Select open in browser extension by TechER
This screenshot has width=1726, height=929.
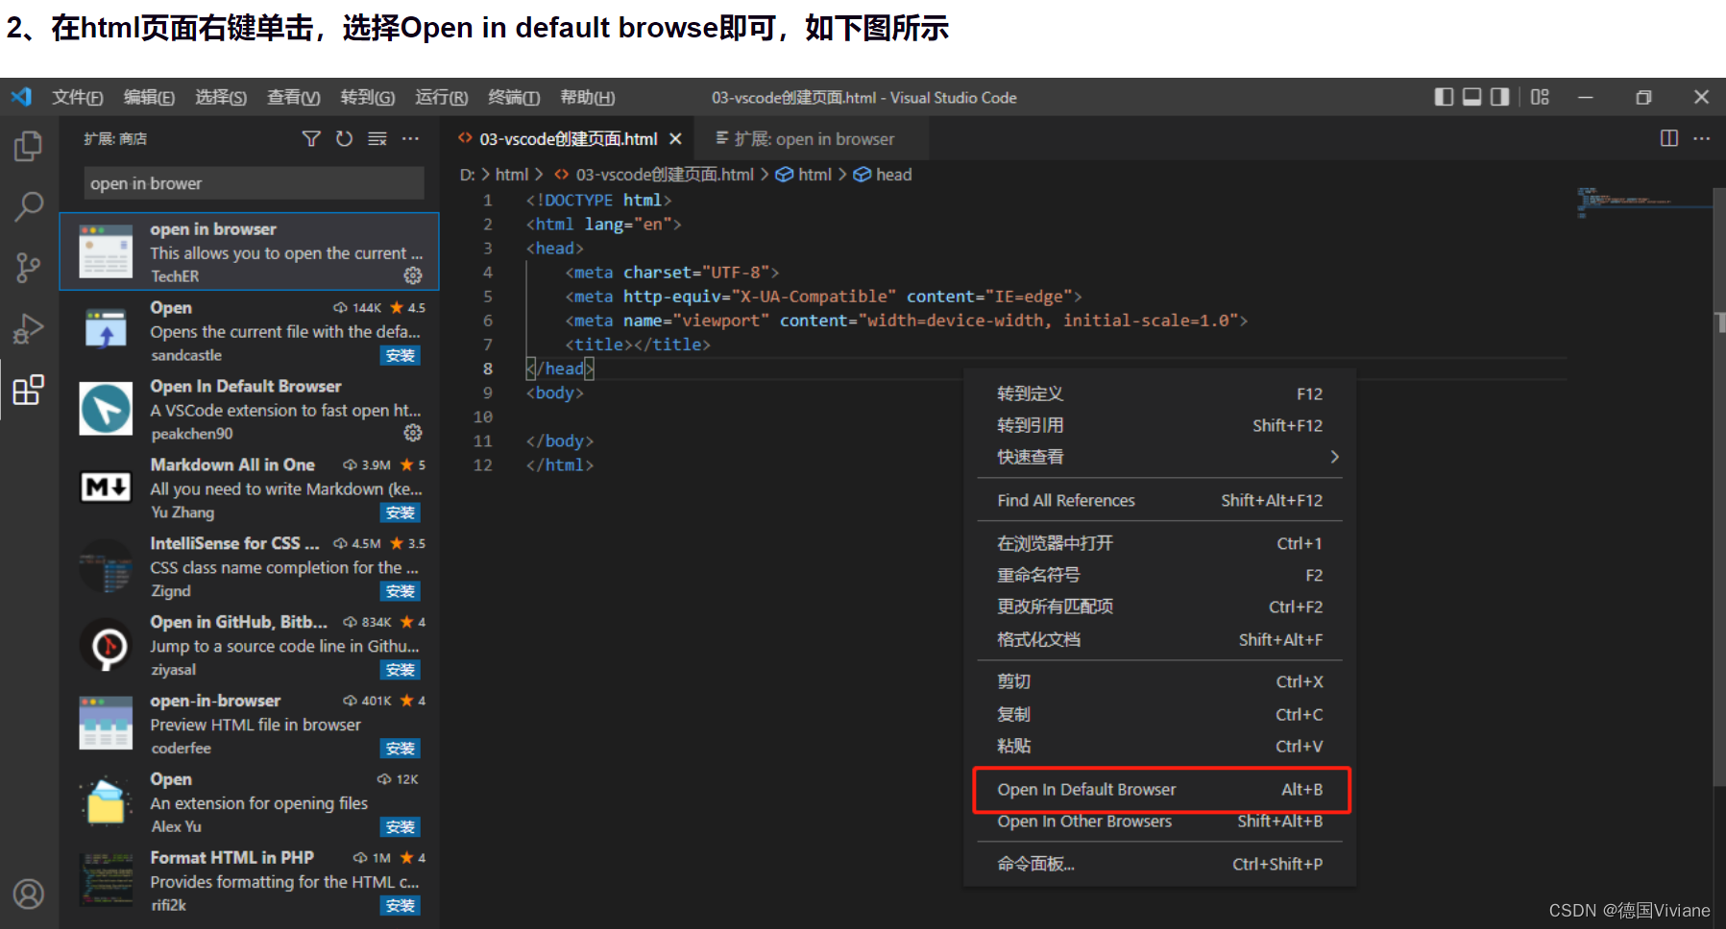pos(250,251)
